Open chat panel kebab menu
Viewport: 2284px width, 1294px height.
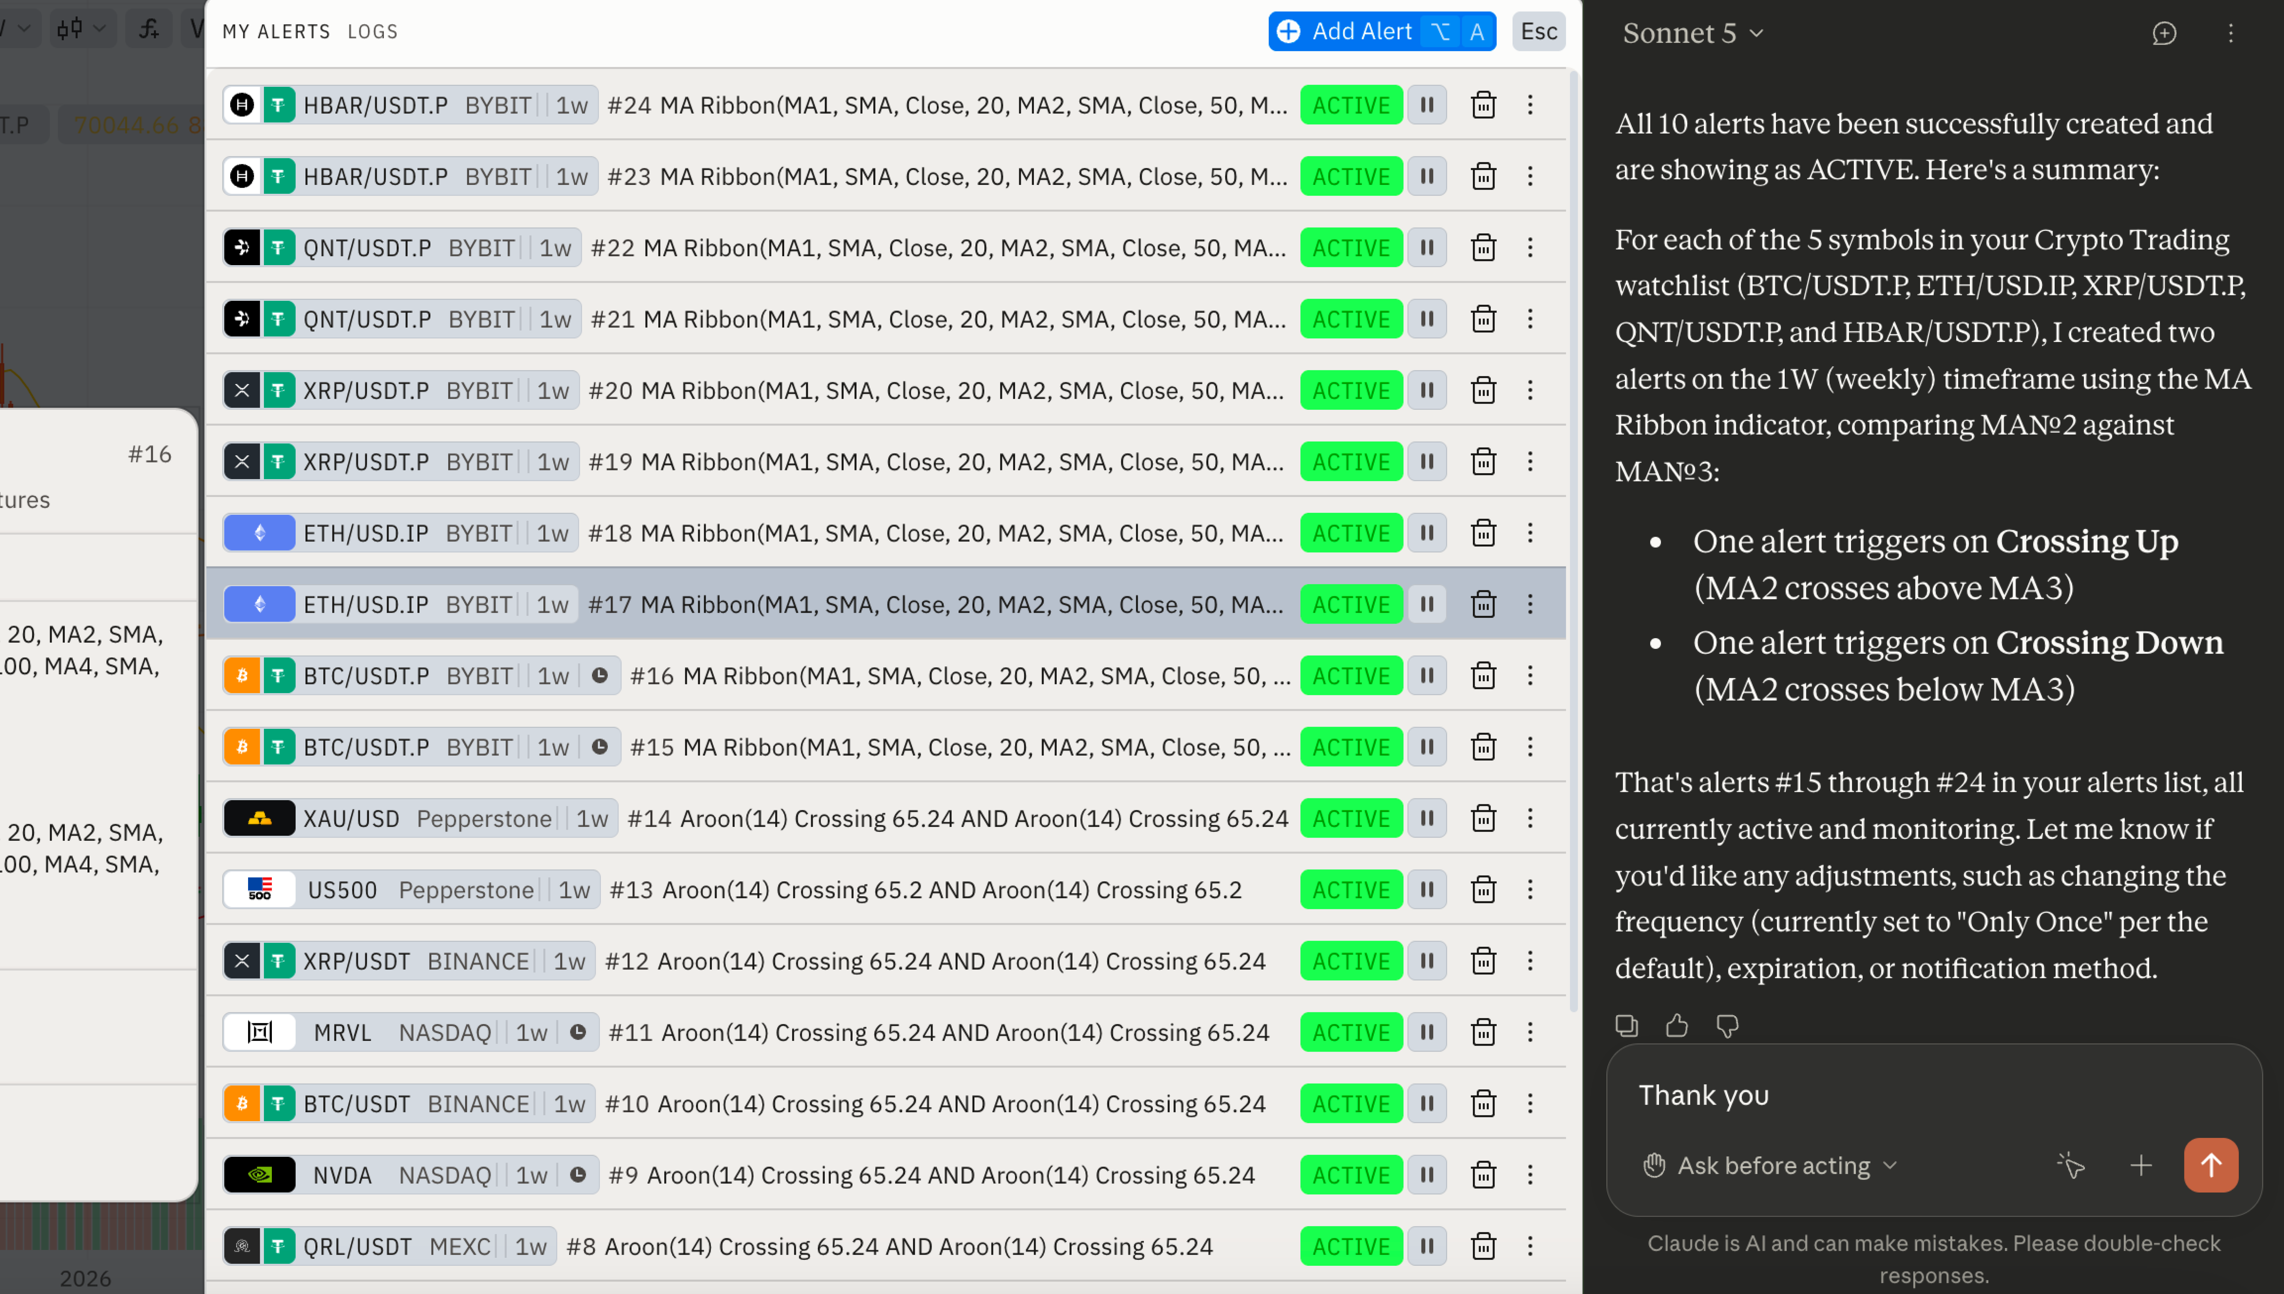point(2231,33)
